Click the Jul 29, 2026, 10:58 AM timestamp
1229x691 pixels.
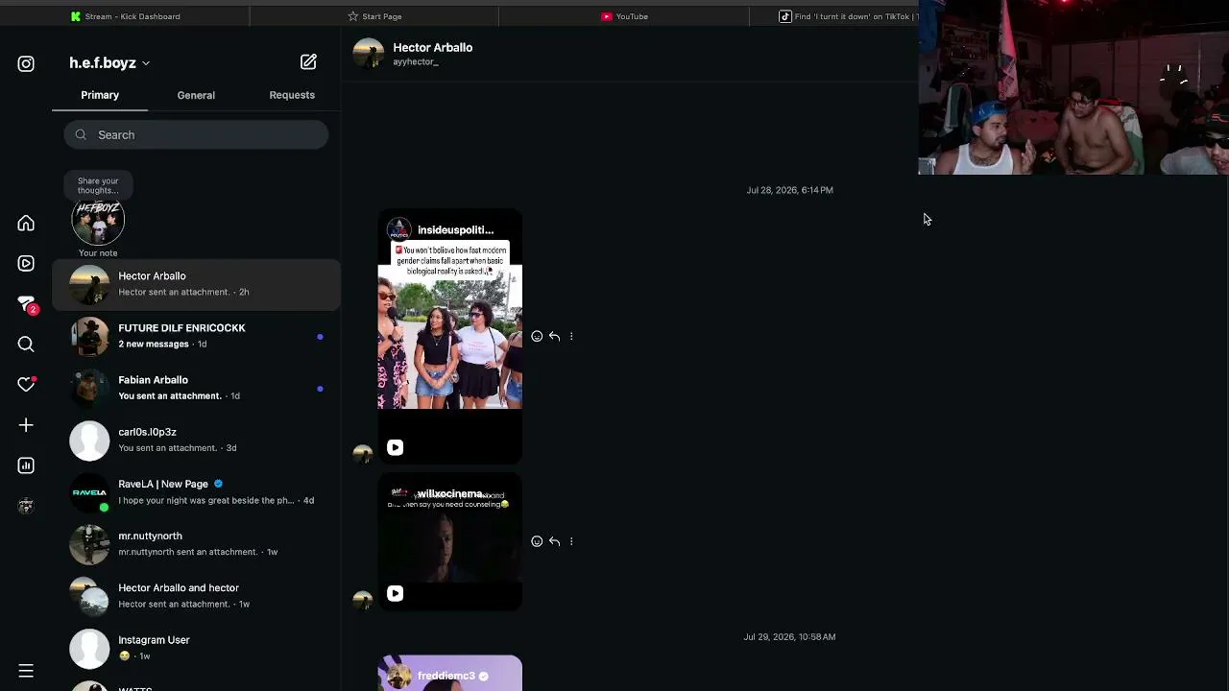pos(789,637)
